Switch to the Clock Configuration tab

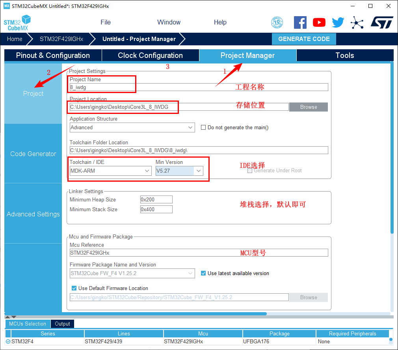(x=150, y=56)
